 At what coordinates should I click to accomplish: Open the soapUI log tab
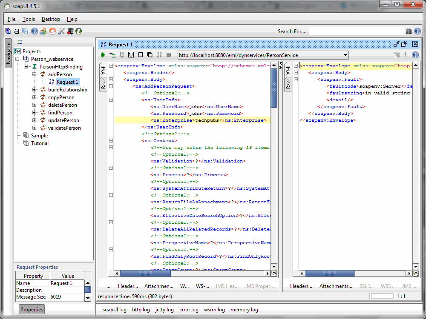(x=114, y=310)
